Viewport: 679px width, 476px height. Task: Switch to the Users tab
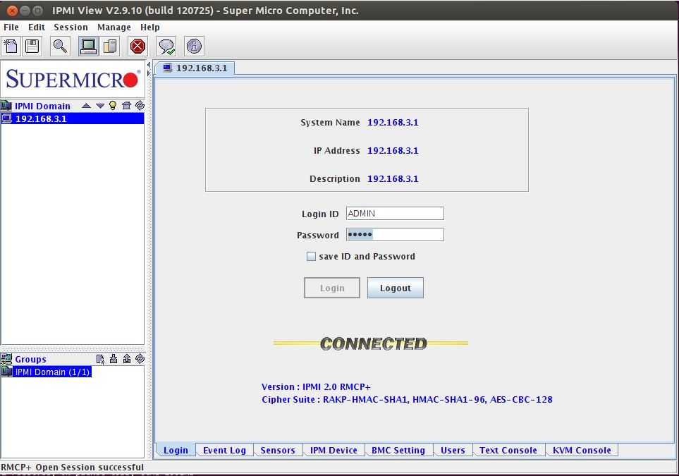click(x=453, y=450)
